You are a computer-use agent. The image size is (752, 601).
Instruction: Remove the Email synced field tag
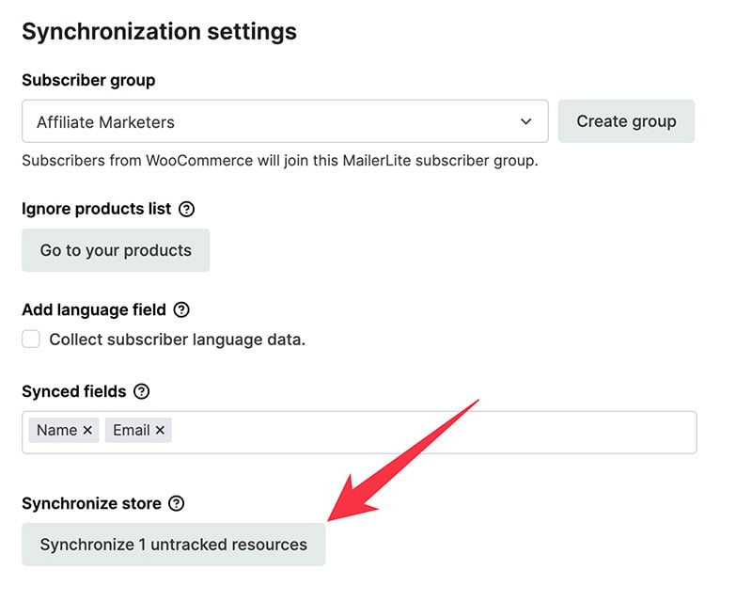[160, 430]
